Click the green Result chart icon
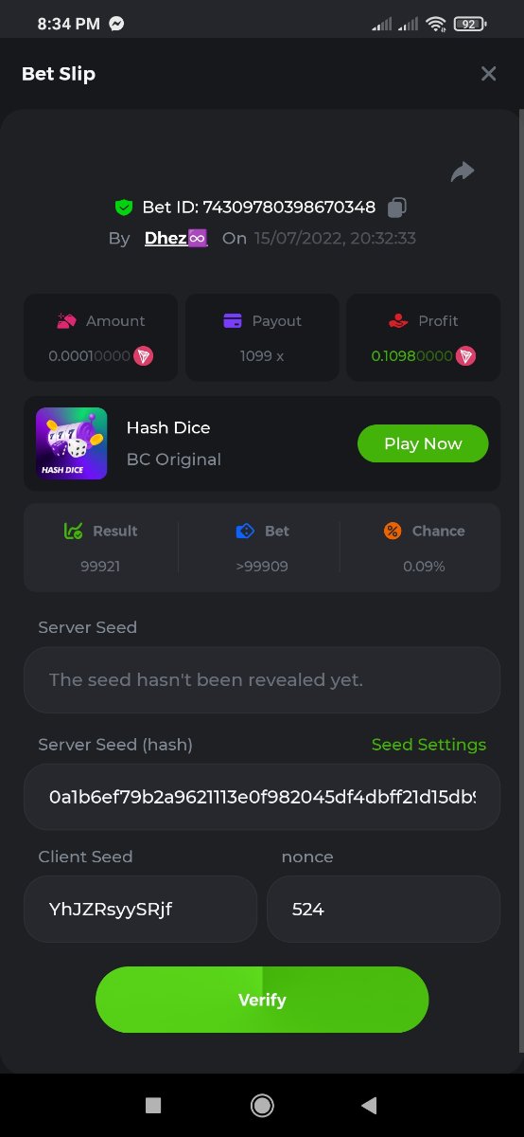The height and width of the screenshot is (1137, 524). click(74, 531)
